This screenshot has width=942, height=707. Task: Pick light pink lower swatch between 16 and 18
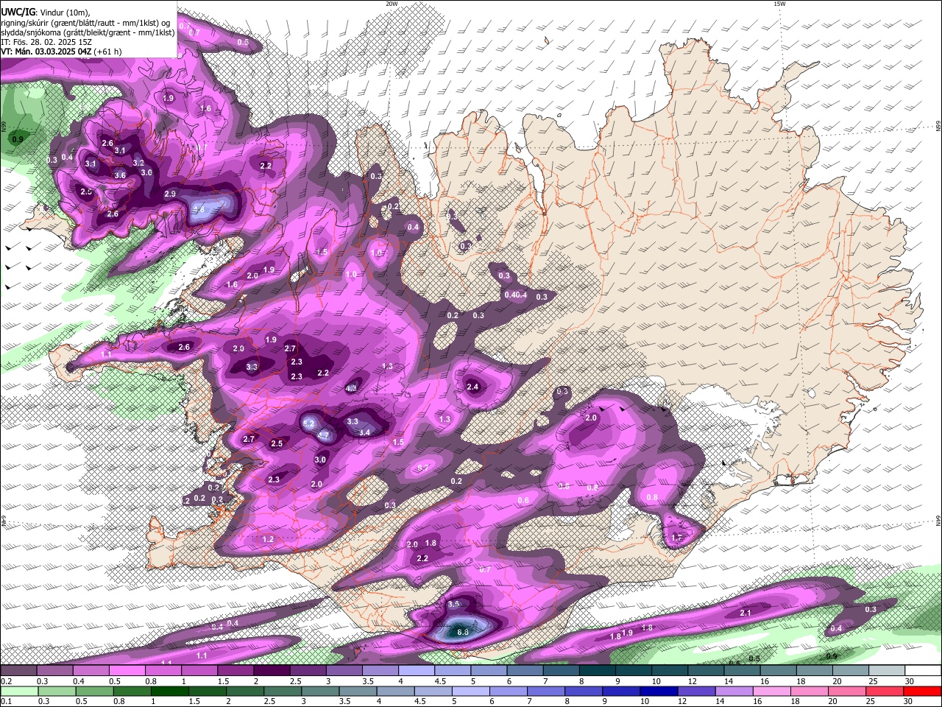tap(771, 691)
